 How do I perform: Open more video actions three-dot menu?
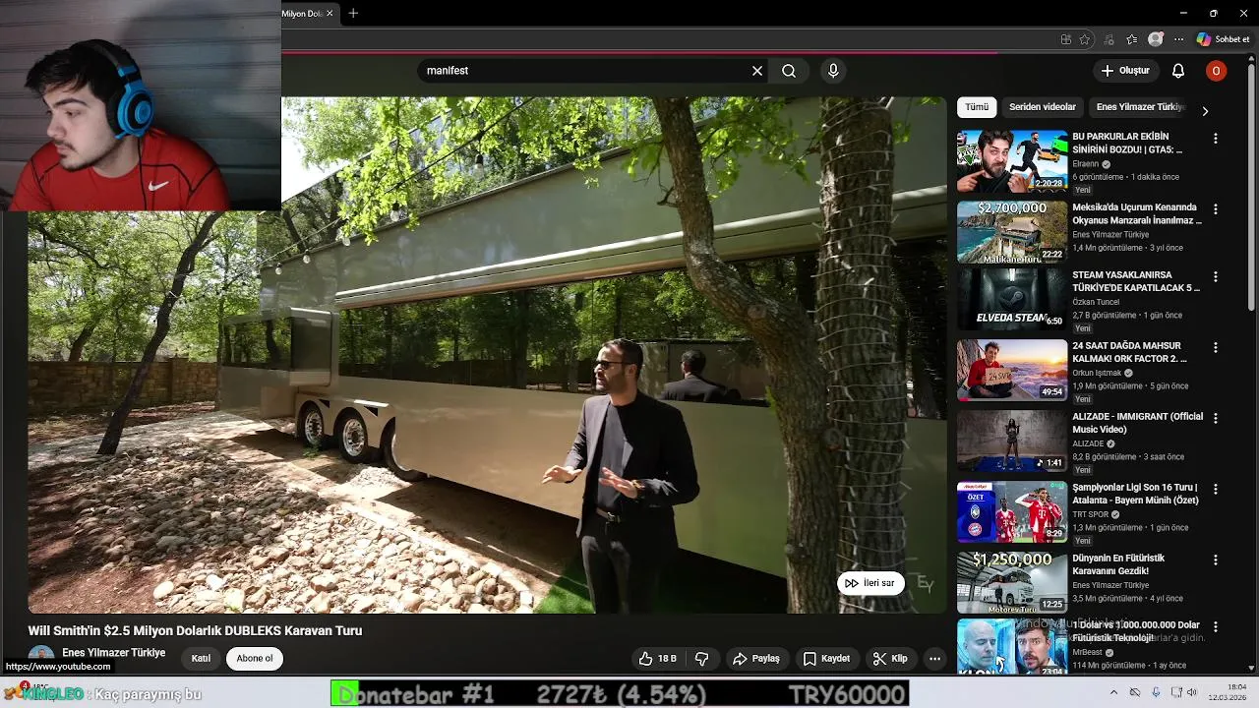[935, 659]
